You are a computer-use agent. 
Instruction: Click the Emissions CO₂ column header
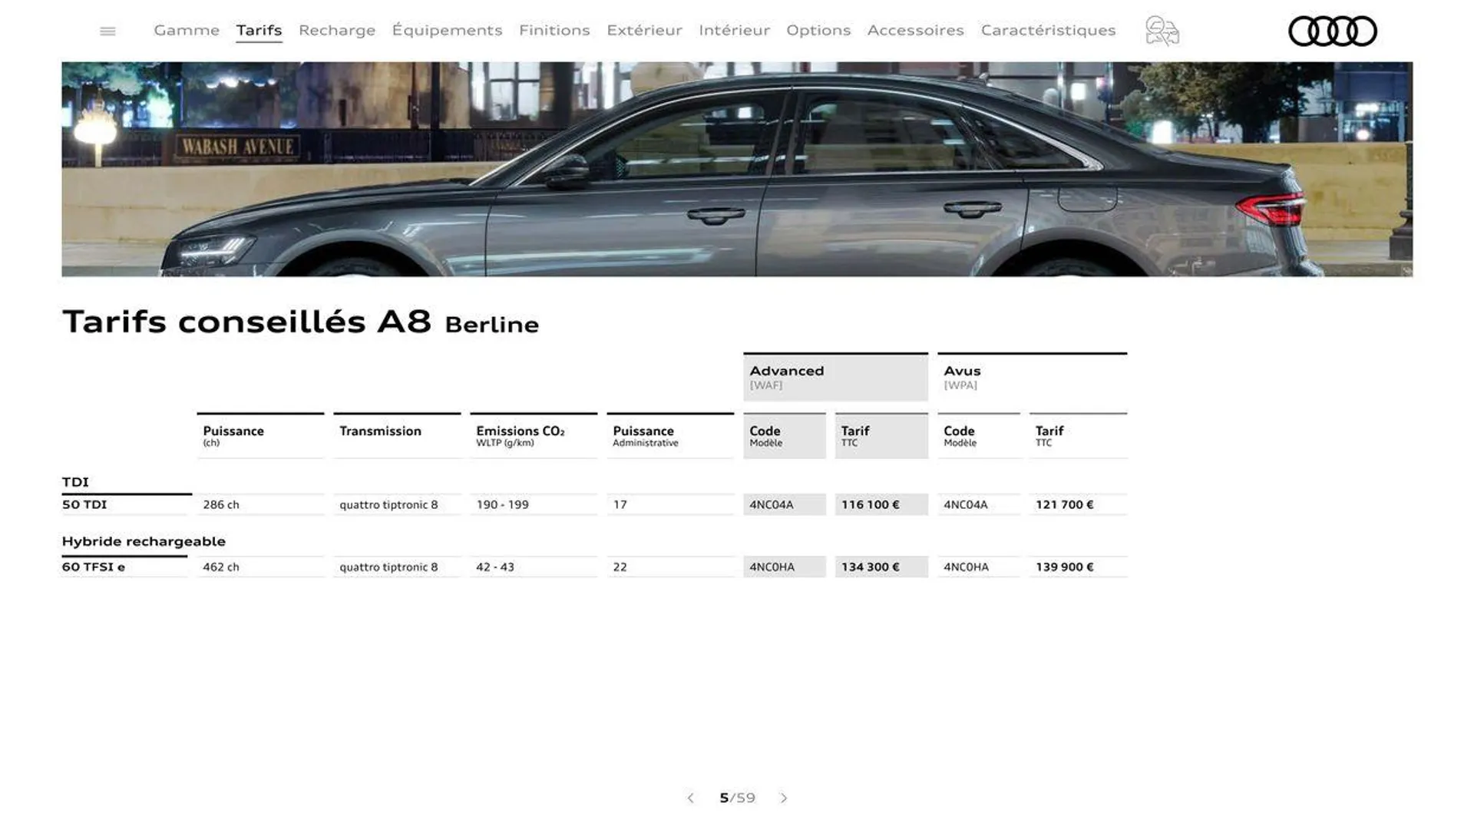(x=534, y=435)
